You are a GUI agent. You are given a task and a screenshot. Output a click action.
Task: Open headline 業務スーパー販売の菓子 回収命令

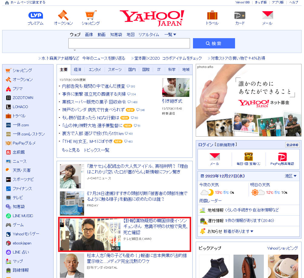click(x=94, y=102)
